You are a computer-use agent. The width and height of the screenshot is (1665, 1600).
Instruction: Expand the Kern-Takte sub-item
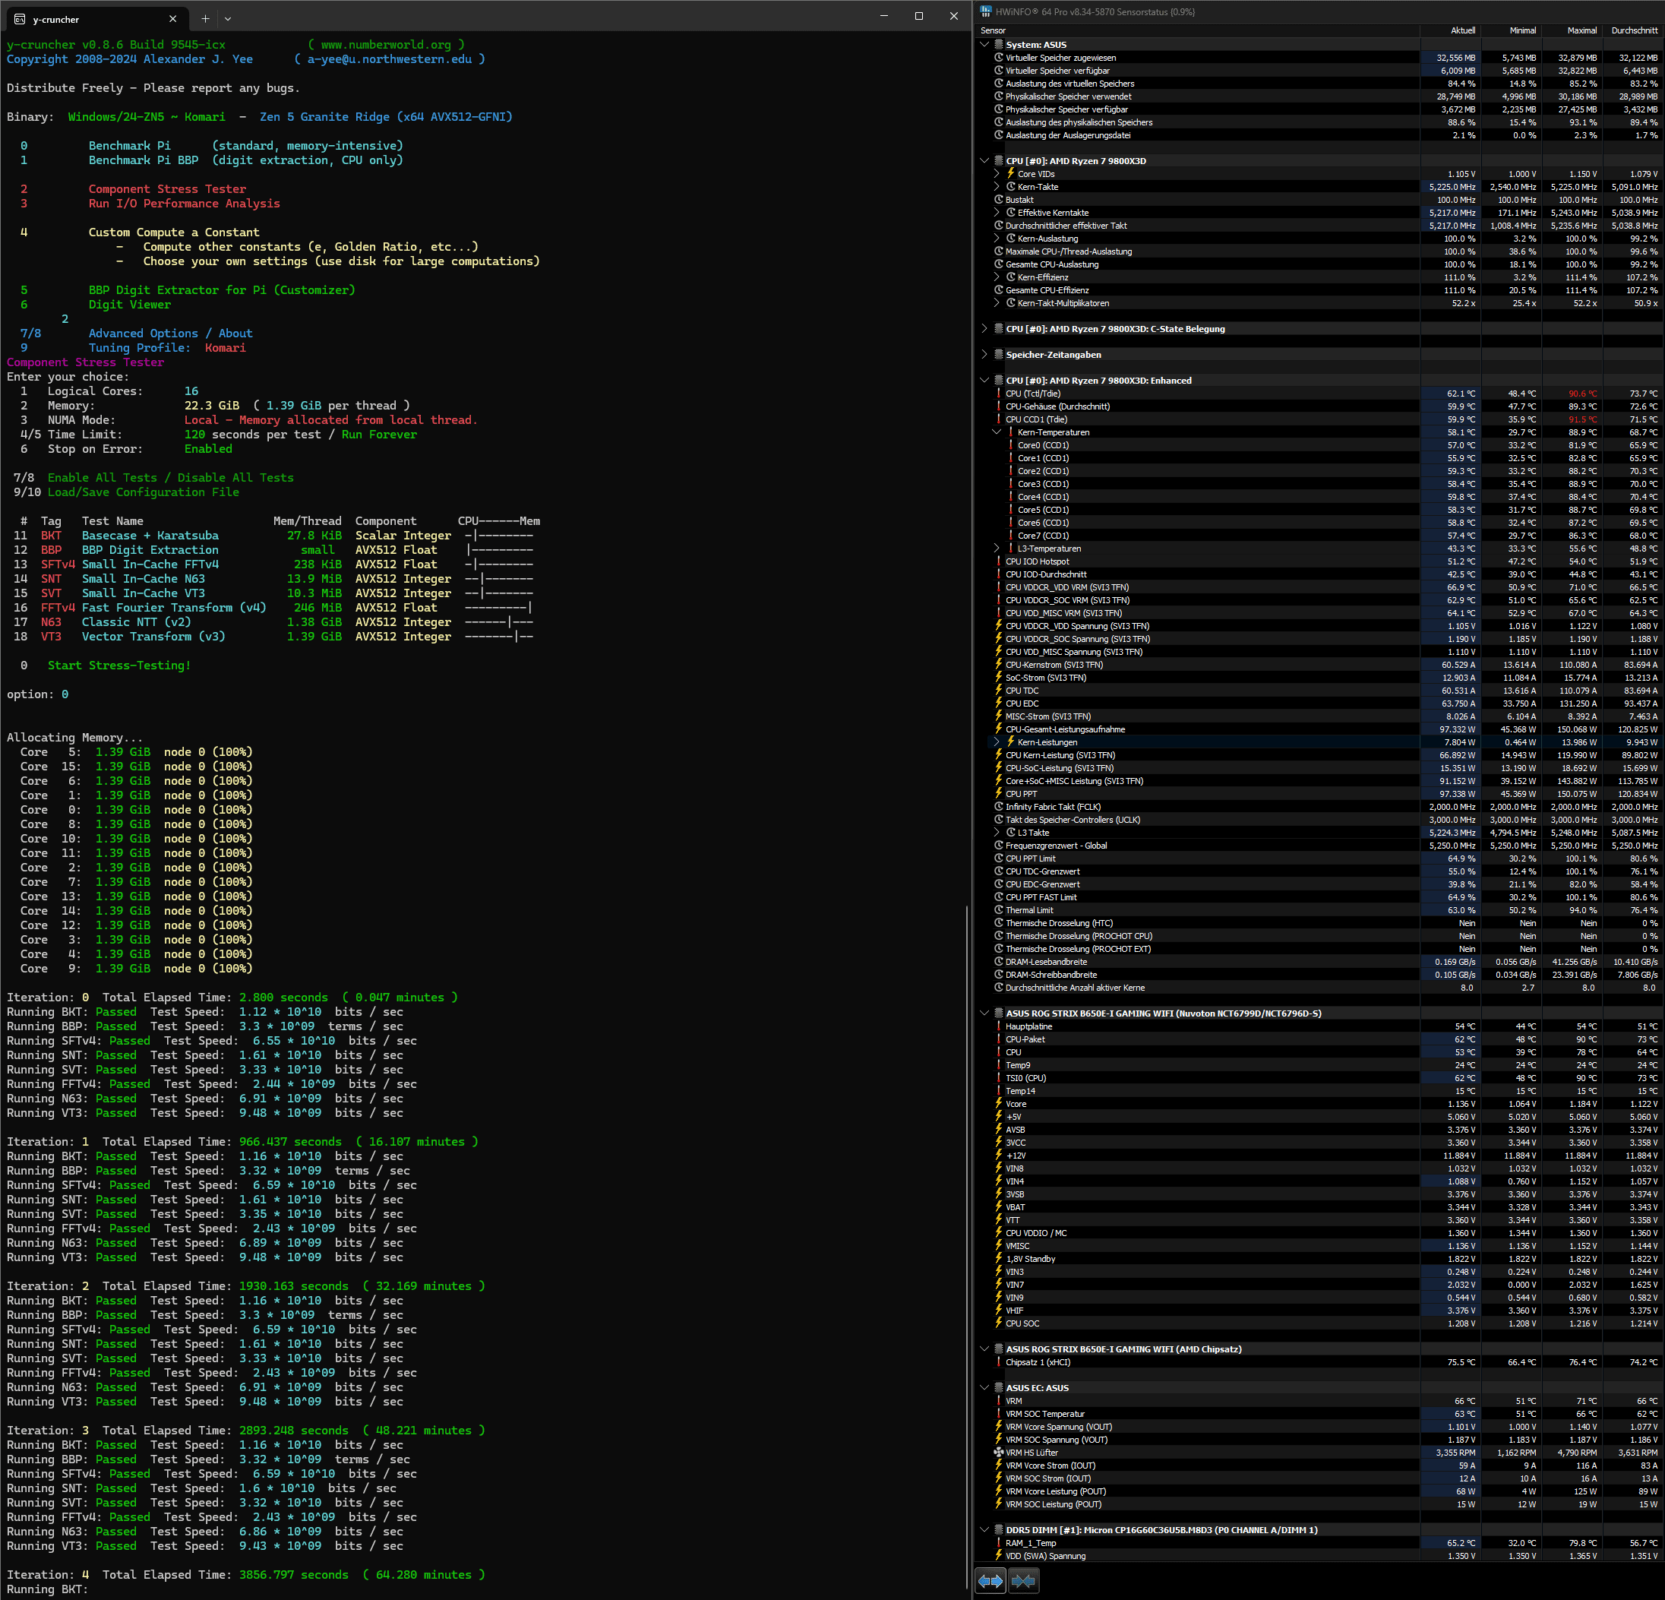(997, 186)
